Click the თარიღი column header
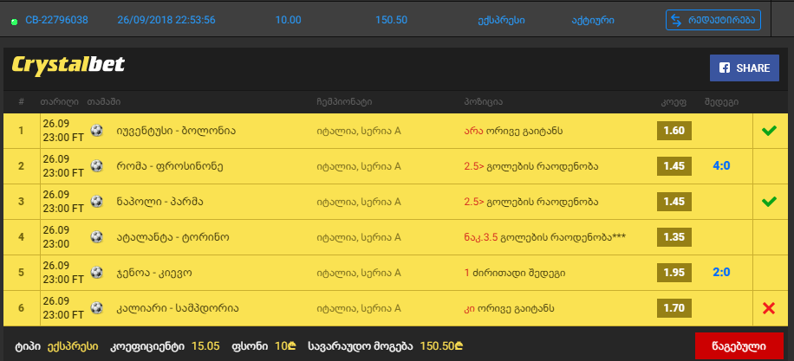794x361 pixels. tap(59, 102)
